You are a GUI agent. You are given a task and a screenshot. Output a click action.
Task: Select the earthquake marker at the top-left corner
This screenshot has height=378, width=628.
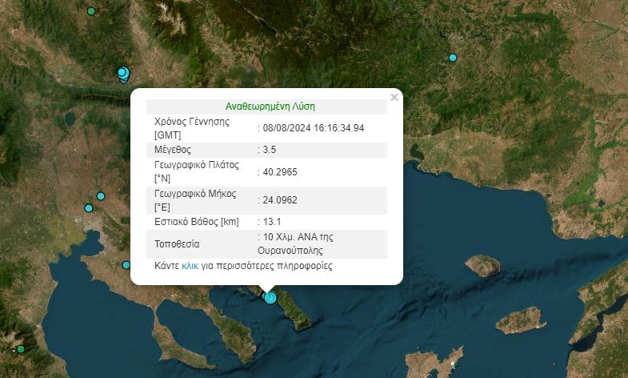(x=91, y=11)
